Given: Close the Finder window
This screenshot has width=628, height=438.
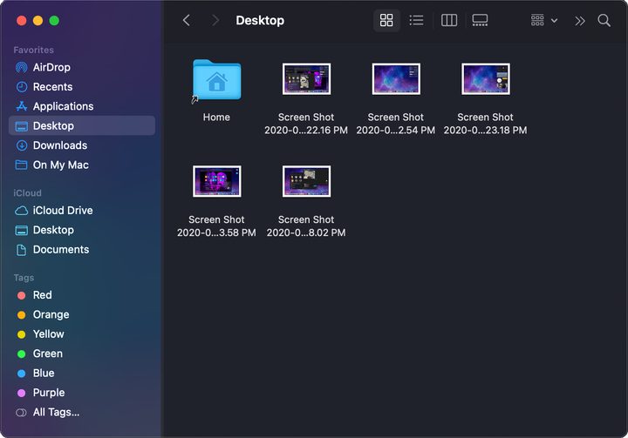Looking at the screenshot, I should 22,20.
